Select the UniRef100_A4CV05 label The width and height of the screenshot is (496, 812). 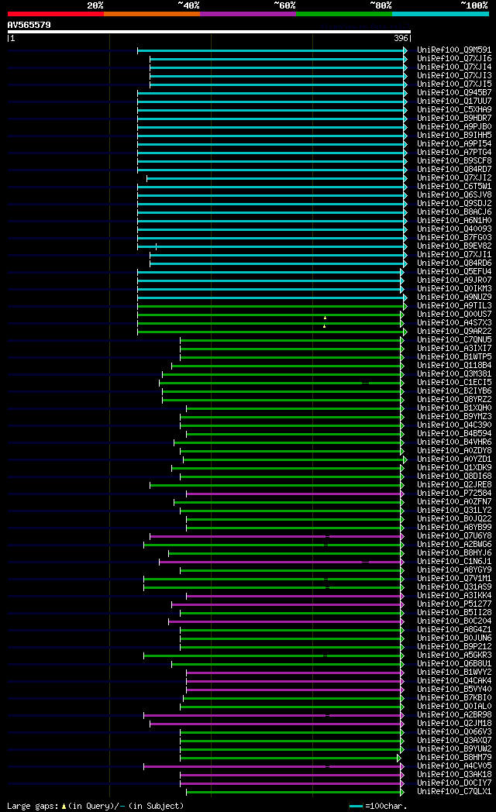tap(454, 766)
